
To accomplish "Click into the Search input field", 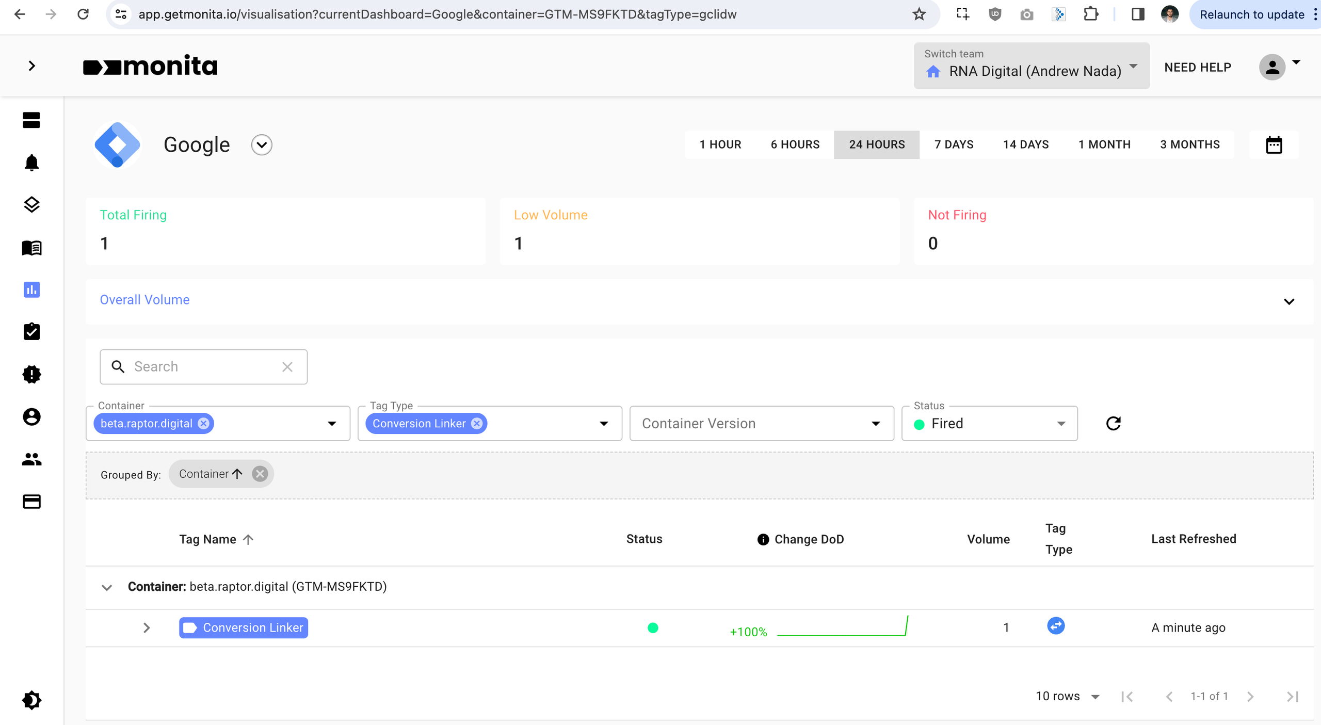I will point(204,366).
